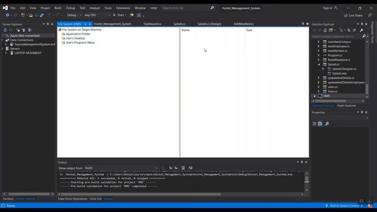
Task: Open the document tabs overflow dropdown
Action: pyautogui.click(x=303, y=24)
